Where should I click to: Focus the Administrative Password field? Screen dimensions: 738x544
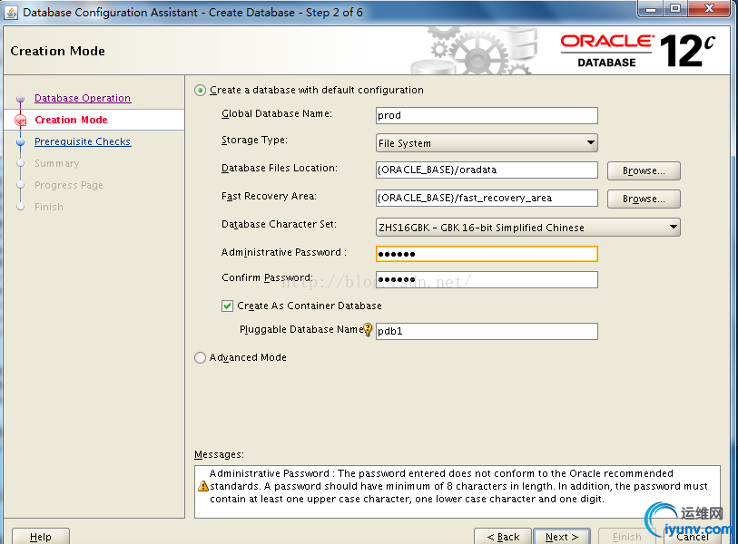pyautogui.click(x=487, y=254)
